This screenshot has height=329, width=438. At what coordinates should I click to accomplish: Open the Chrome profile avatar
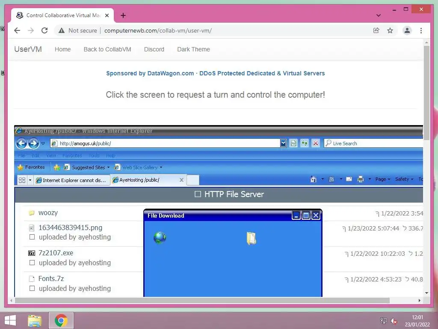407,30
